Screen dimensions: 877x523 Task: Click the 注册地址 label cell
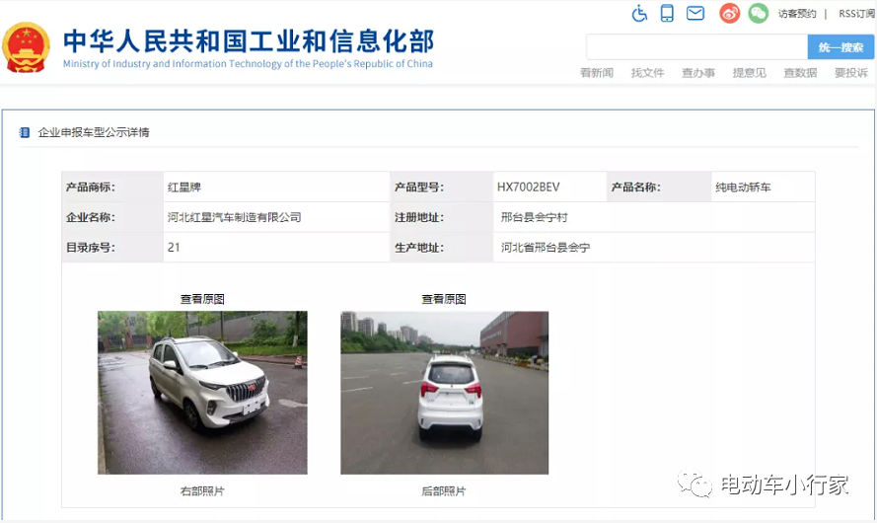441,218
